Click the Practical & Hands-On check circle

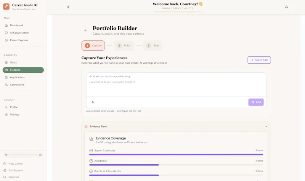[x=91, y=171]
